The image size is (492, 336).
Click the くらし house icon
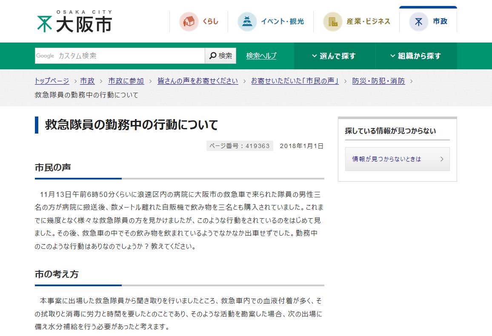[x=189, y=22]
